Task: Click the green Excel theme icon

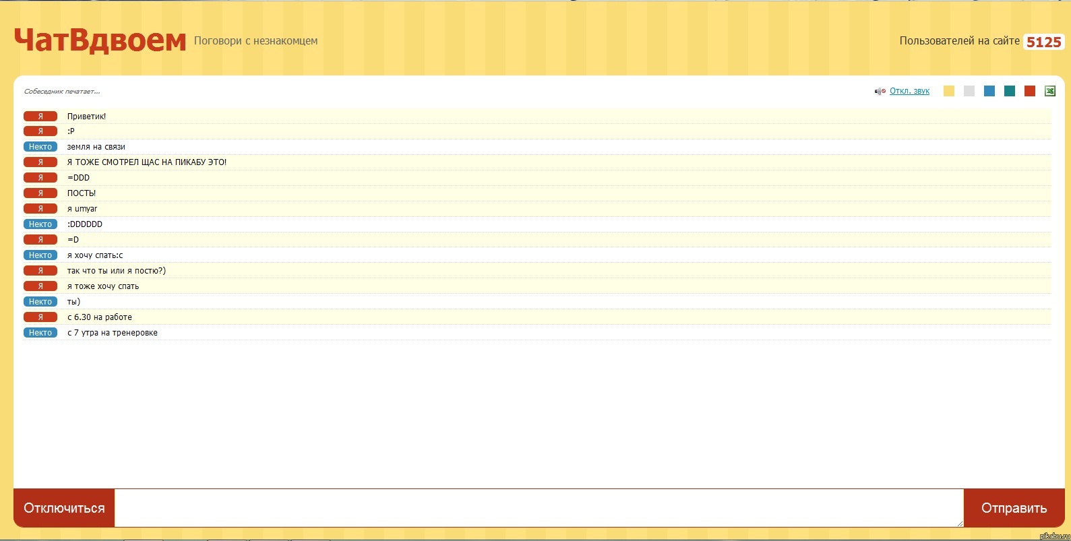Action: pos(1049,91)
